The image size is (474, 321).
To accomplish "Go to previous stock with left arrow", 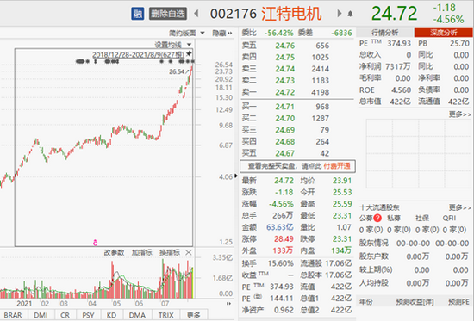I will pyautogui.click(x=196, y=14).
